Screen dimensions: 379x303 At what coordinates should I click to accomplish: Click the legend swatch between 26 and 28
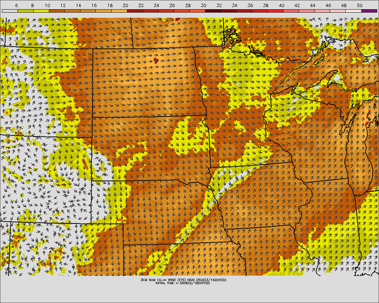182,11
